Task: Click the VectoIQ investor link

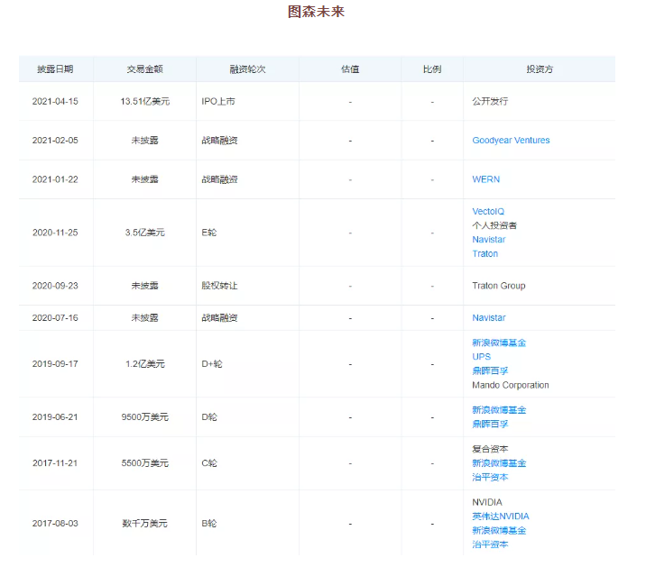Action: coord(488,212)
